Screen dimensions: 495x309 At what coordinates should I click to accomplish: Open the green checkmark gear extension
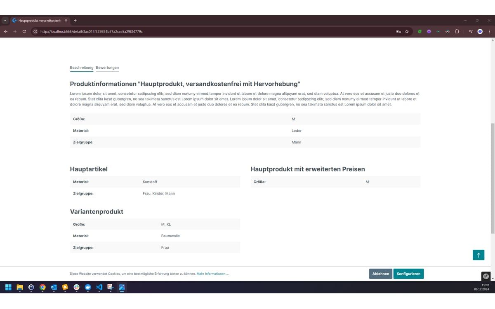420,31
